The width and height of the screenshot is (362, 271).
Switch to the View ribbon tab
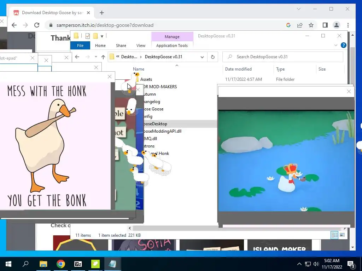tap(141, 46)
